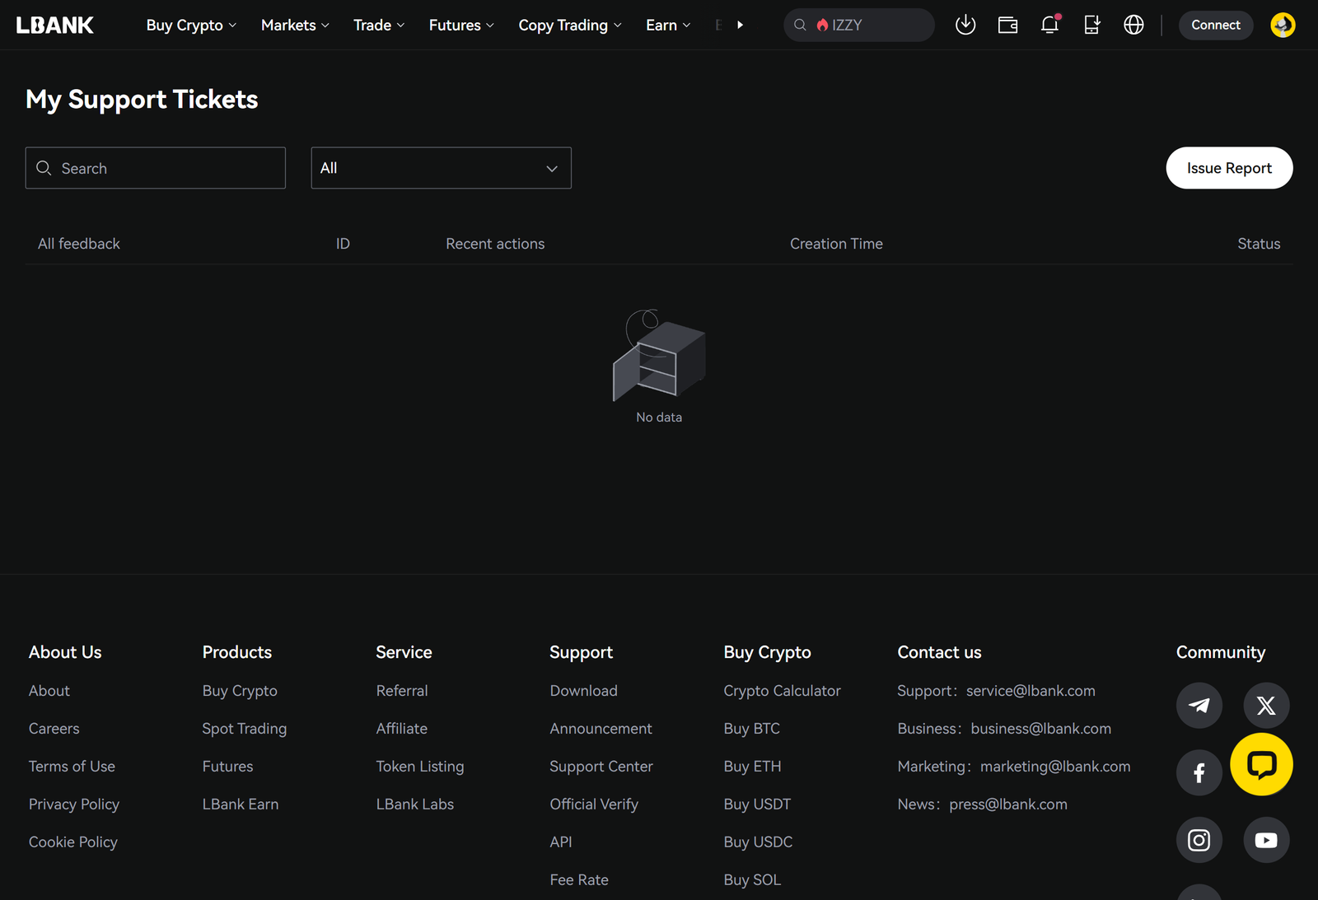Open the Support Center footer link
Viewport: 1318px width, 900px height.
(x=601, y=767)
